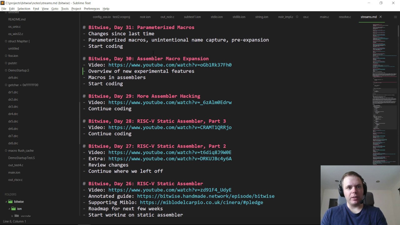Click the Sublime Text app icon in title bar
The height and width of the screenshot is (225, 400).
click(x=3, y=3)
